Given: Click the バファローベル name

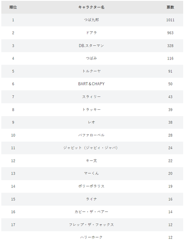Looking at the screenshot, I should coord(91,135).
